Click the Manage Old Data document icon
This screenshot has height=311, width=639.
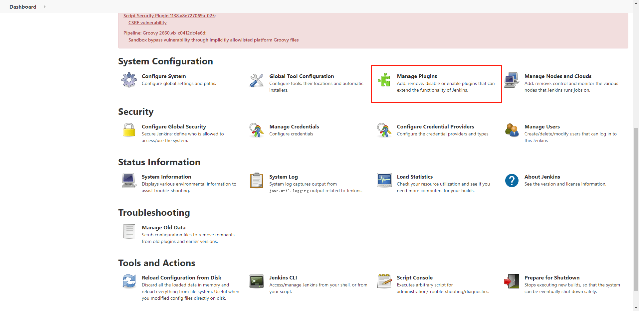(x=129, y=231)
